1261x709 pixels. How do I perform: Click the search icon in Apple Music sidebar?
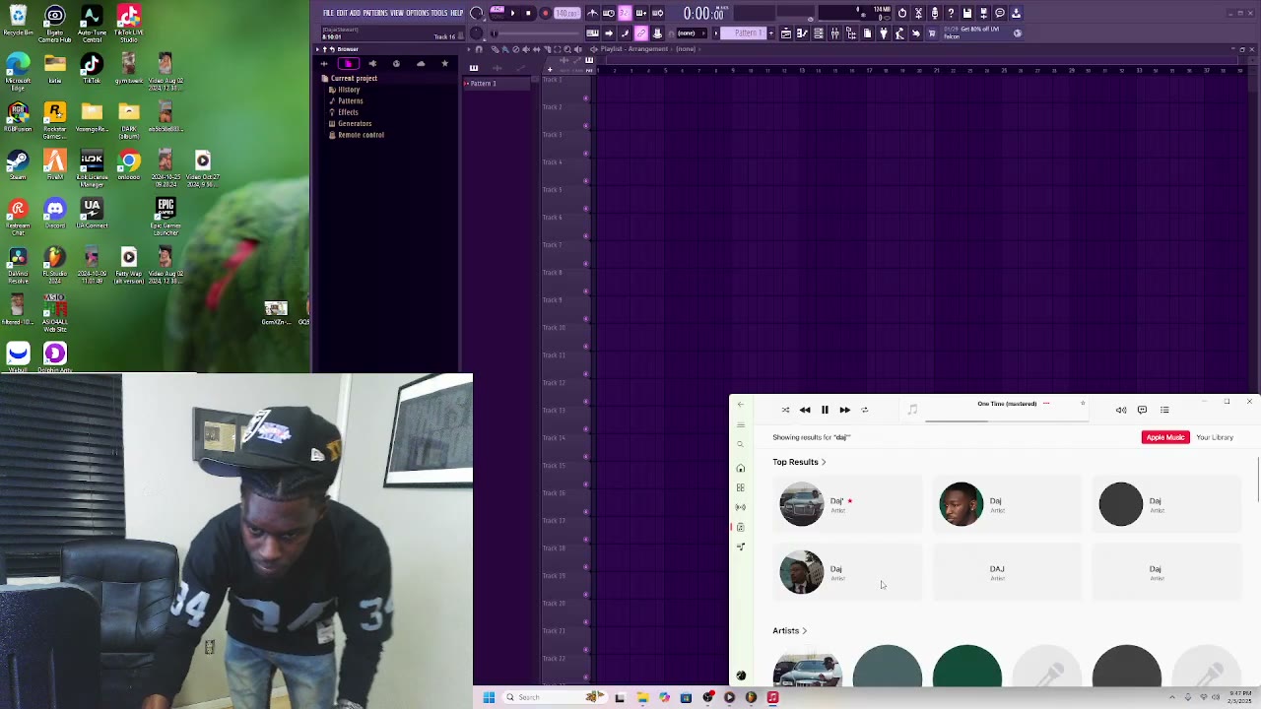click(741, 445)
